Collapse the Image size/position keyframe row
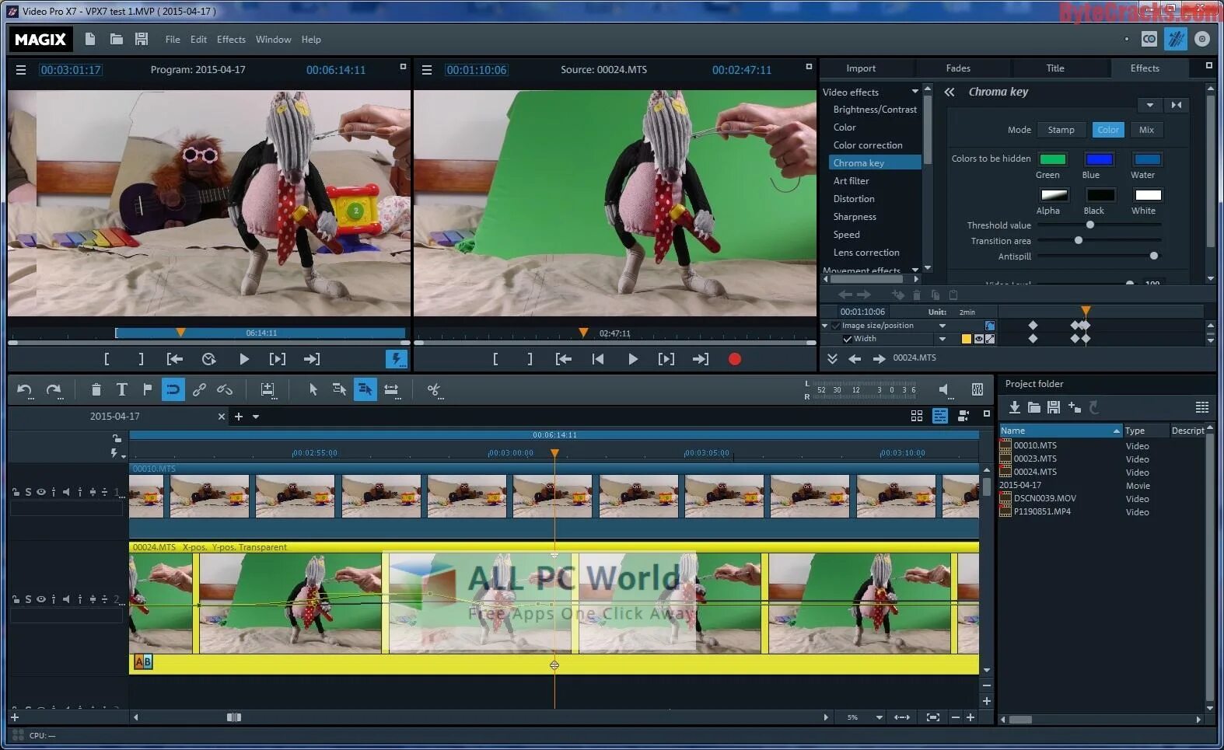Screen dimensions: 1224x750 (x=825, y=326)
